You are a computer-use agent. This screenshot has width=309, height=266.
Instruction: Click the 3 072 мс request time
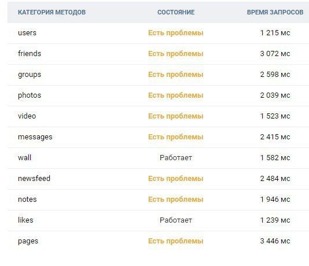click(275, 54)
